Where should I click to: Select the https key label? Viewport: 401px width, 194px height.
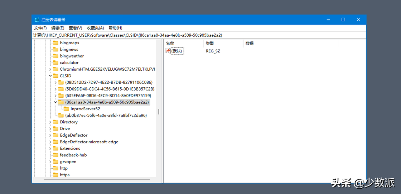(x=65, y=175)
